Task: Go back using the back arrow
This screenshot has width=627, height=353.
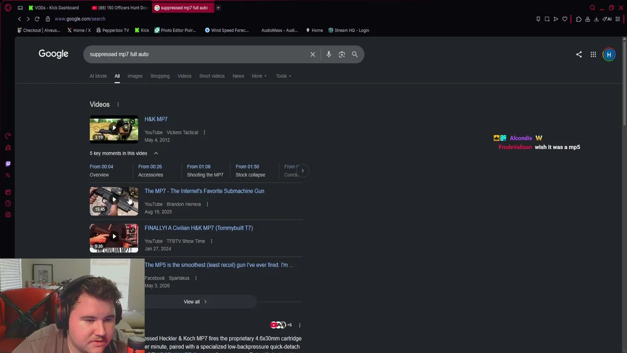Action: [x=20, y=19]
